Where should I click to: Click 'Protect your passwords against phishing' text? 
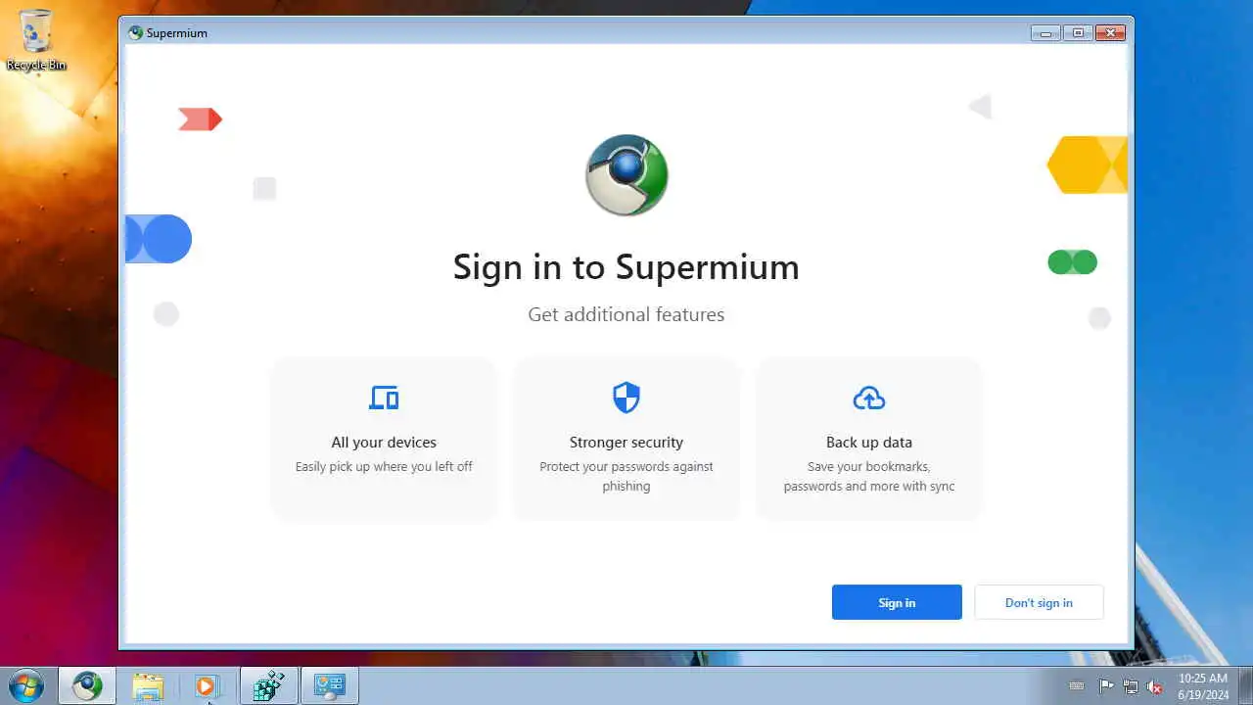[626, 476]
